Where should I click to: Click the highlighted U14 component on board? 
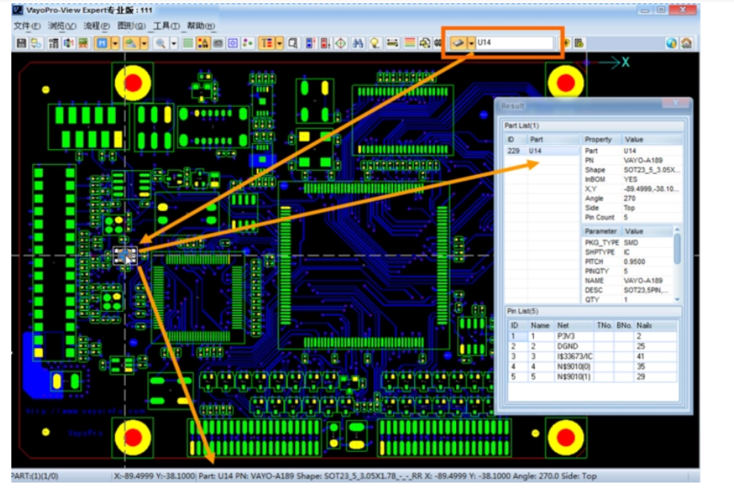(x=126, y=256)
